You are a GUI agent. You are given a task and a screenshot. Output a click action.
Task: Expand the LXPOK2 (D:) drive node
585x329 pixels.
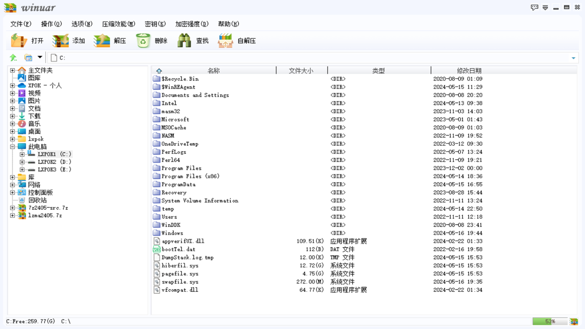click(21, 162)
